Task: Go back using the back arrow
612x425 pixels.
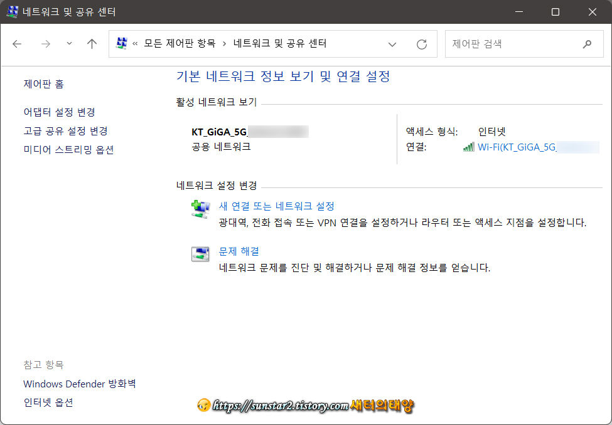Action: pos(16,43)
